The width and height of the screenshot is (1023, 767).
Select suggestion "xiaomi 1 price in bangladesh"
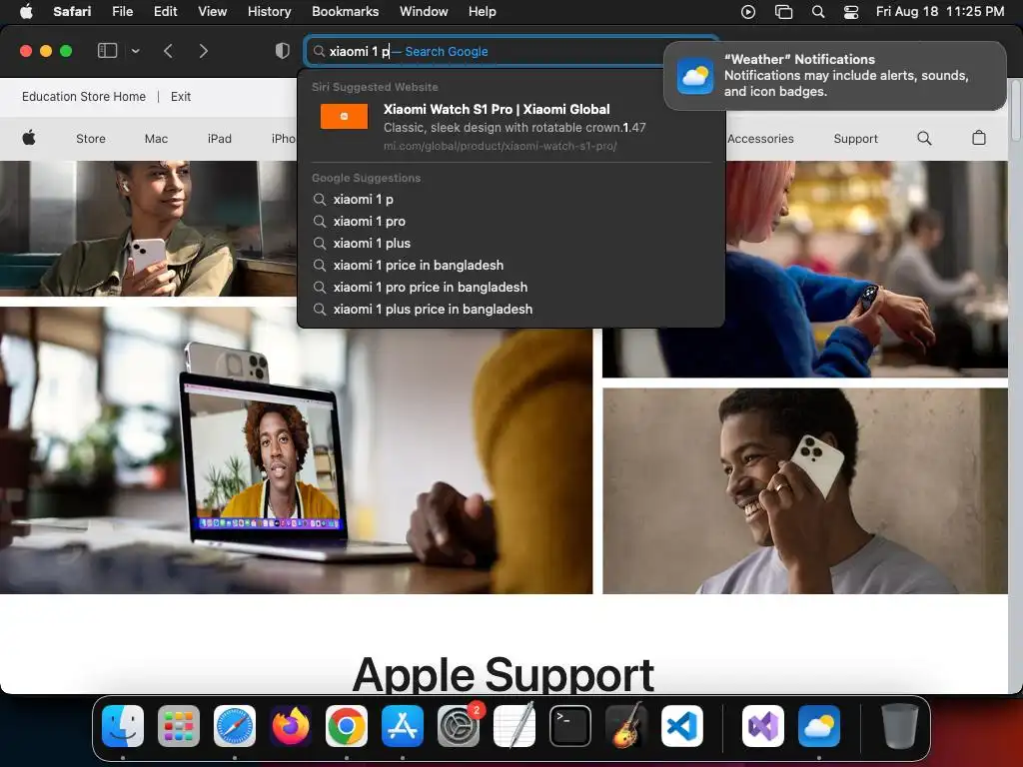coord(511,265)
